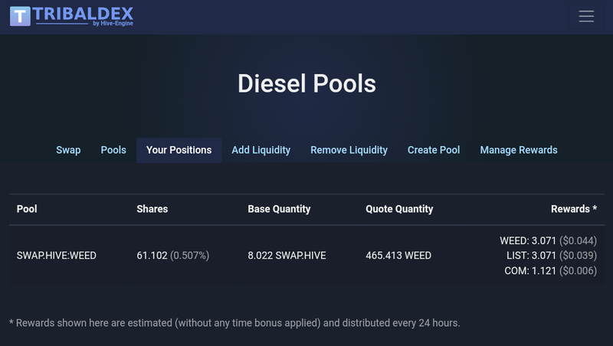The width and height of the screenshot is (613, 346).
Task: Click the Rewards column header
Action: pyautogui.click(x=574, y=209)
